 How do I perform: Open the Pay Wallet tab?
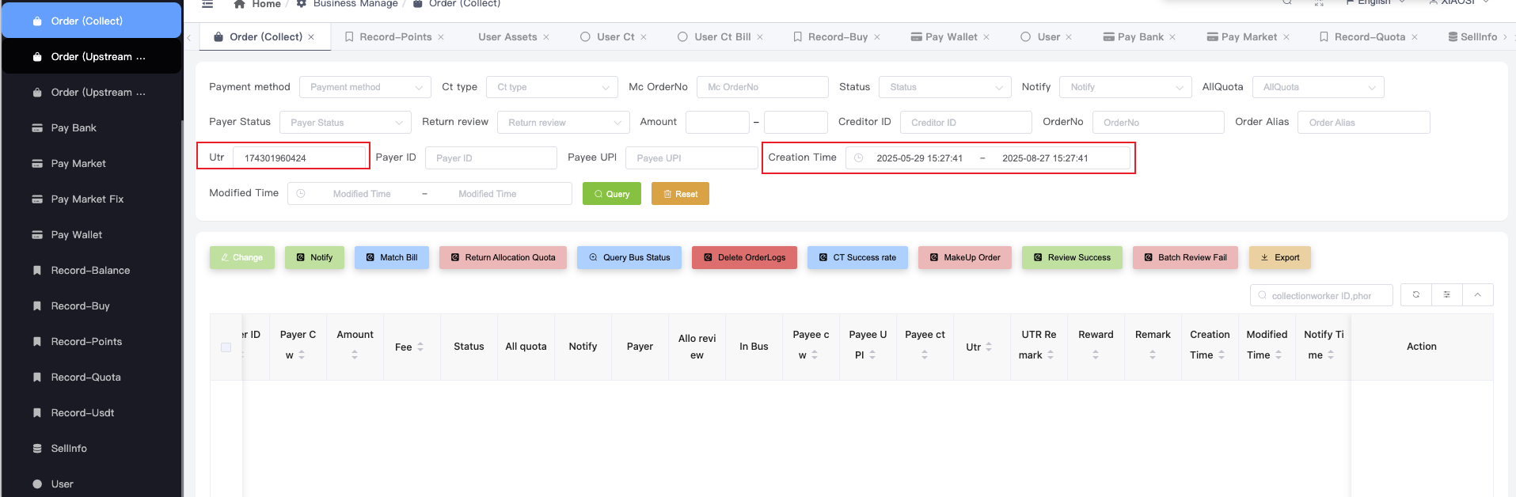click(950, 37)
